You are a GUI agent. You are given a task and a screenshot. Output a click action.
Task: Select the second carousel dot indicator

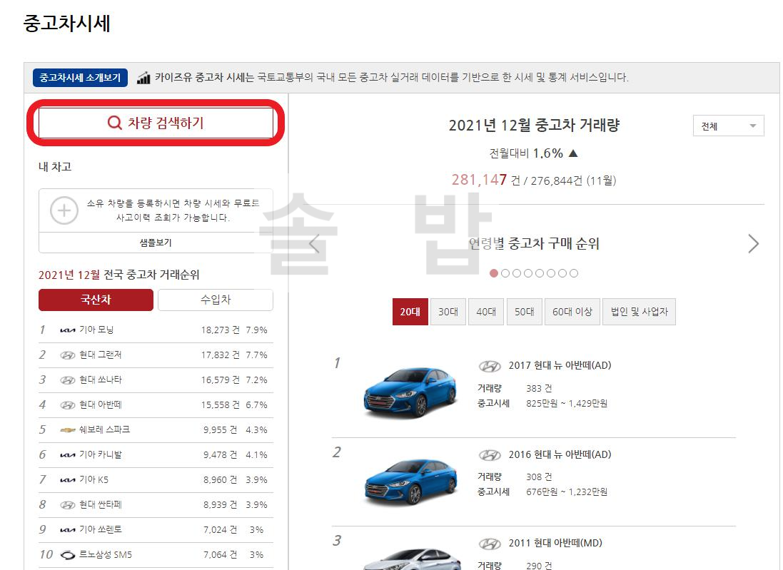(505, 273)
